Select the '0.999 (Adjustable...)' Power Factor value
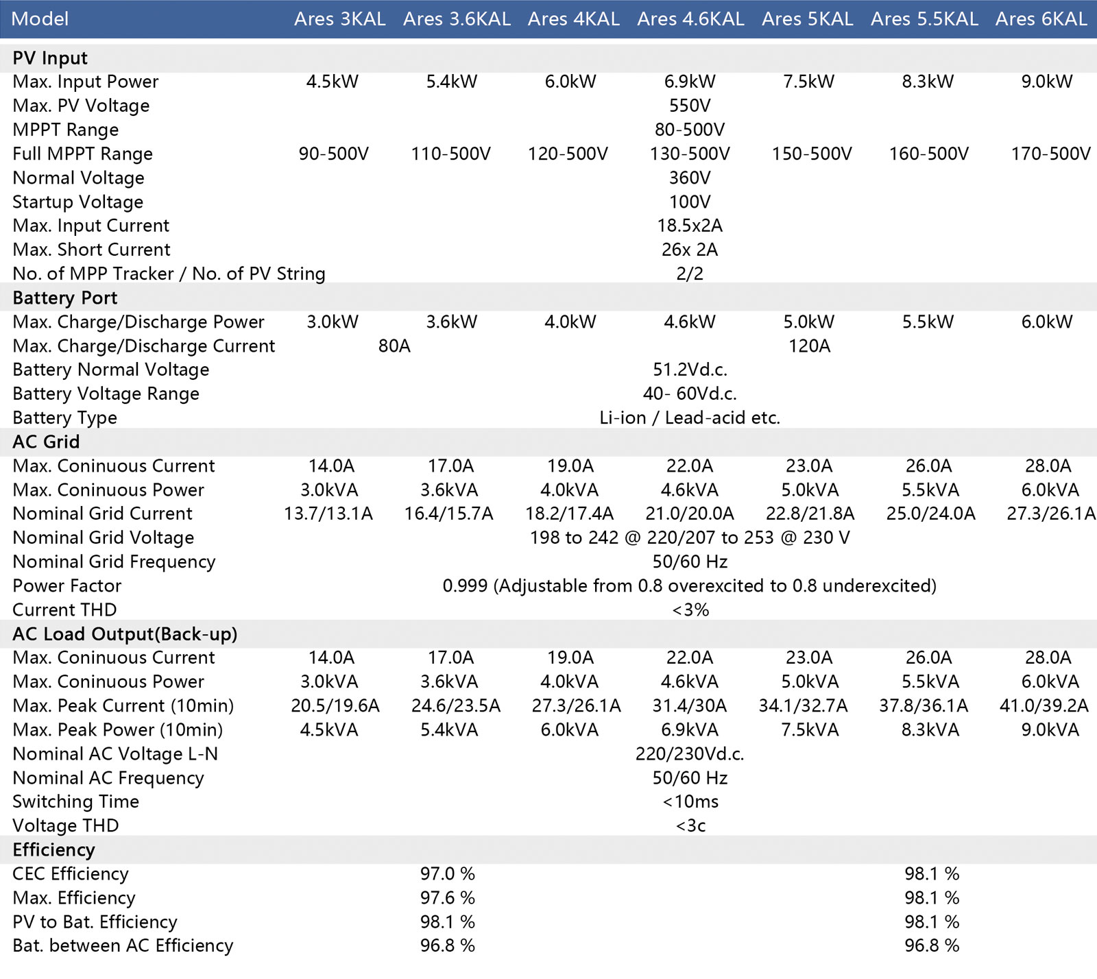1097x979 pixels. pos(690,585)
